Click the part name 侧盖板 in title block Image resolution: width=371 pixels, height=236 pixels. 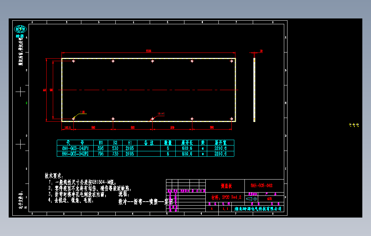point(226,186)
